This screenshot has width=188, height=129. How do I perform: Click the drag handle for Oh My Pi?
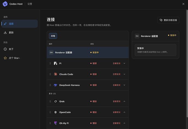click(50, 123)
